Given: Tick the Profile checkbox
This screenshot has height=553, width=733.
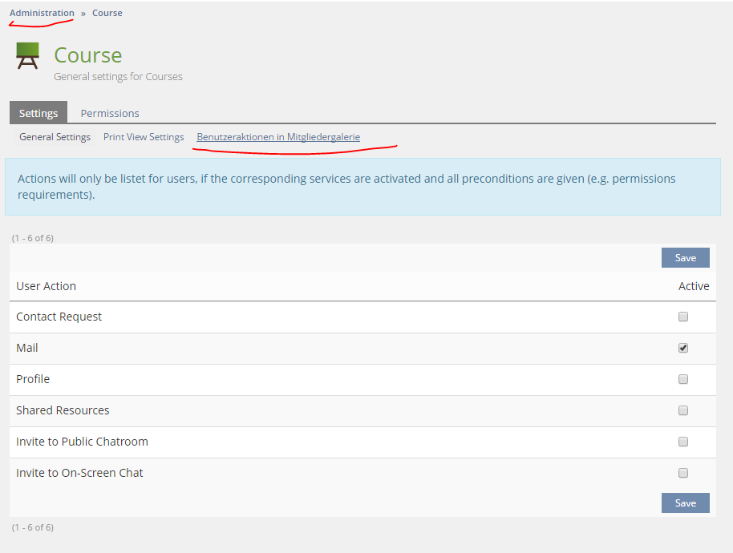Looking at the screenshot, I should tap(683, 379).
